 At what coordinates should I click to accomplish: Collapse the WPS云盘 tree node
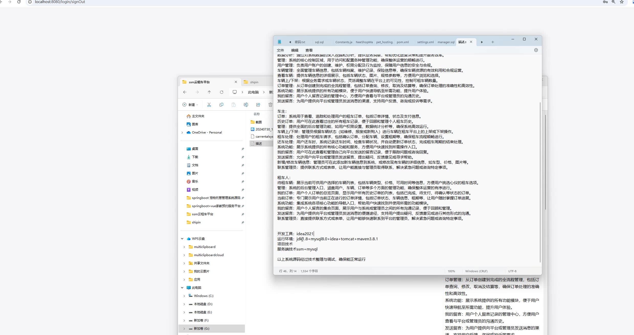coord(182,239)
